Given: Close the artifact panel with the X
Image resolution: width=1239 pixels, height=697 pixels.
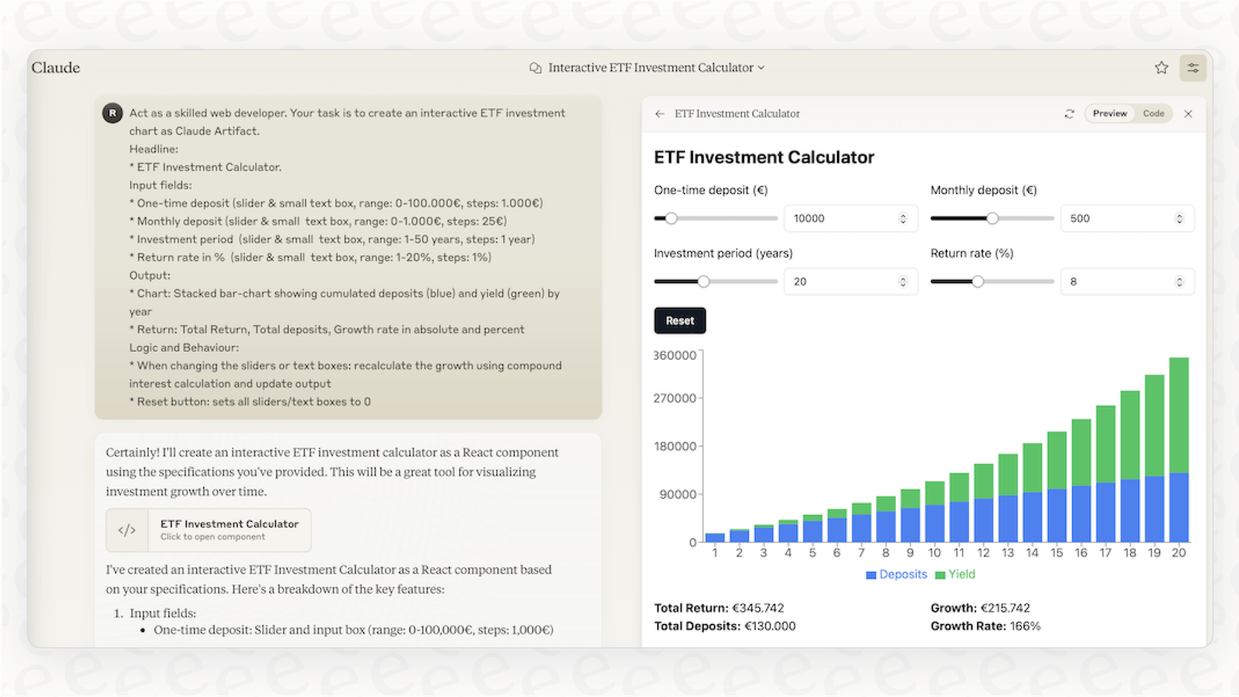Looking at the screenshot, I should coord(1188,114).
